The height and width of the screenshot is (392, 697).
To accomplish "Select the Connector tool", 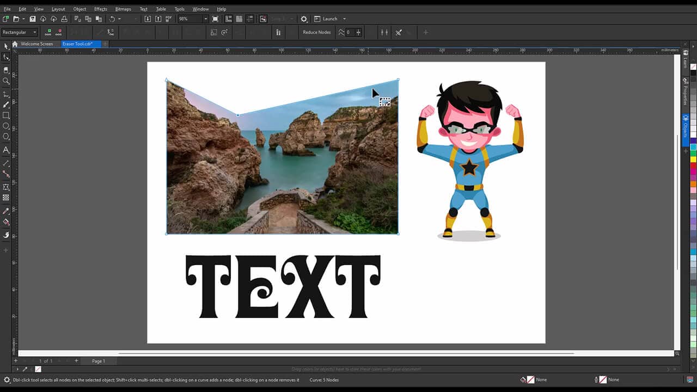I will pyautogui.click(x=6, y=174).
